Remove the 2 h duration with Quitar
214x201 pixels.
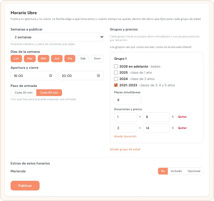pyautogui.click(x=182, y=128)
